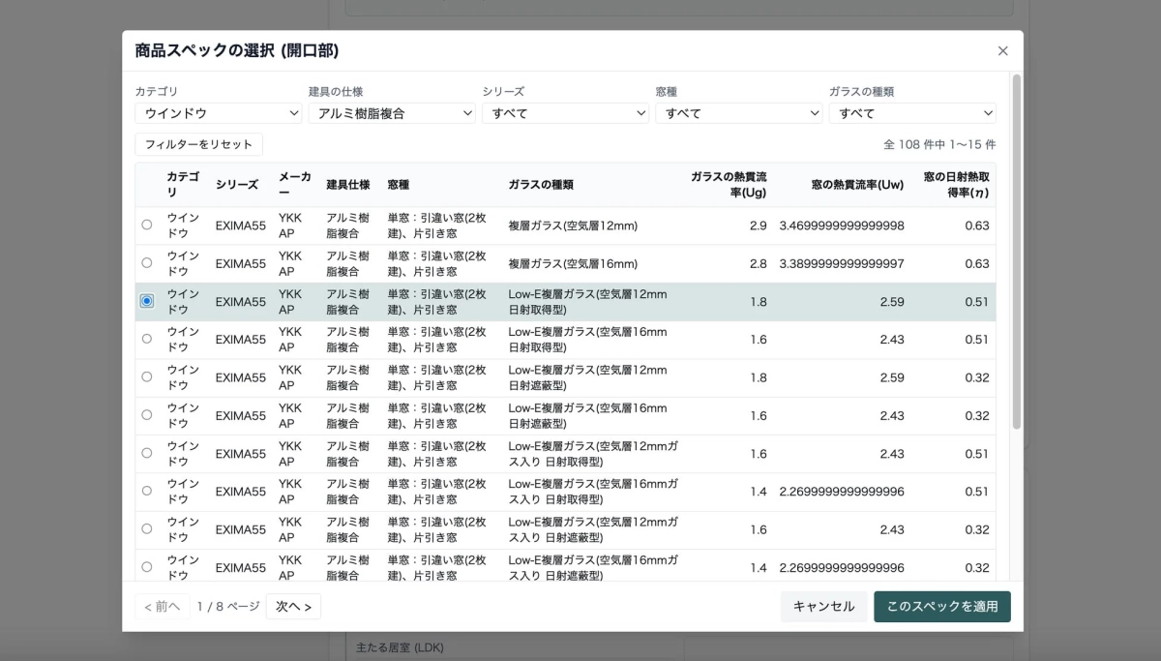Viewport: 1161px width, 661px height.
Task: Click selected radio of Low-E 空気層12mm 日射取得型 row
Action: click(x=147, y=301)
